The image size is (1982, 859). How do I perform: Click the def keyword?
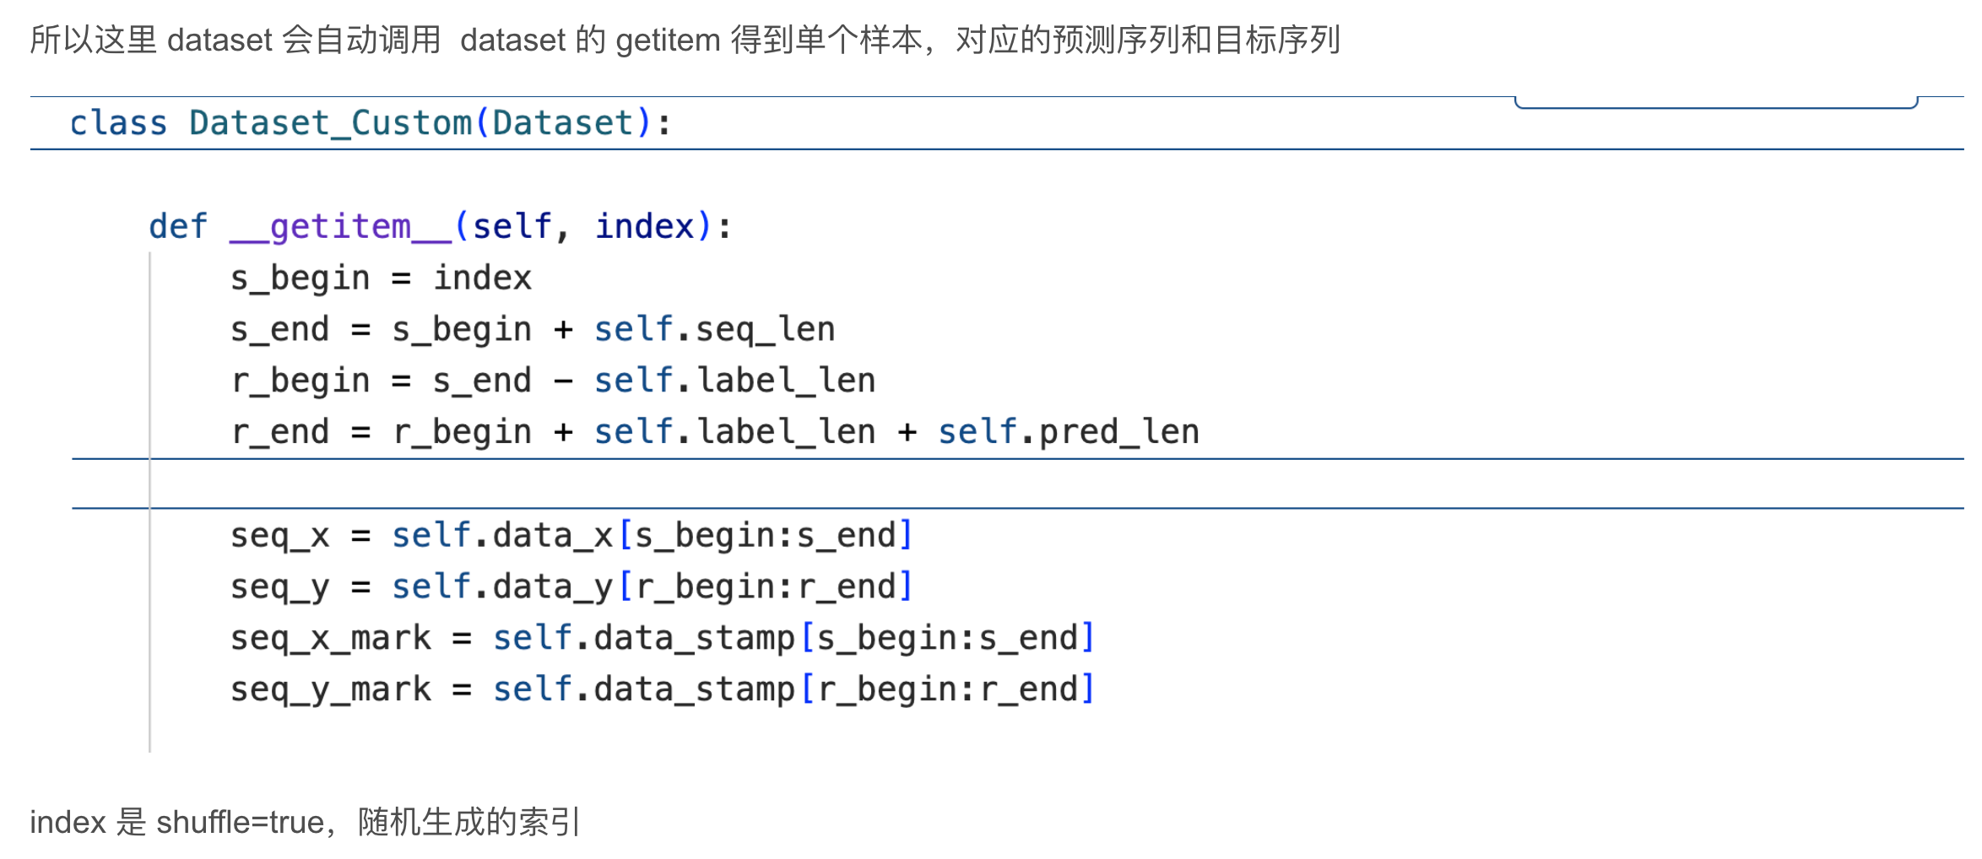178,226
